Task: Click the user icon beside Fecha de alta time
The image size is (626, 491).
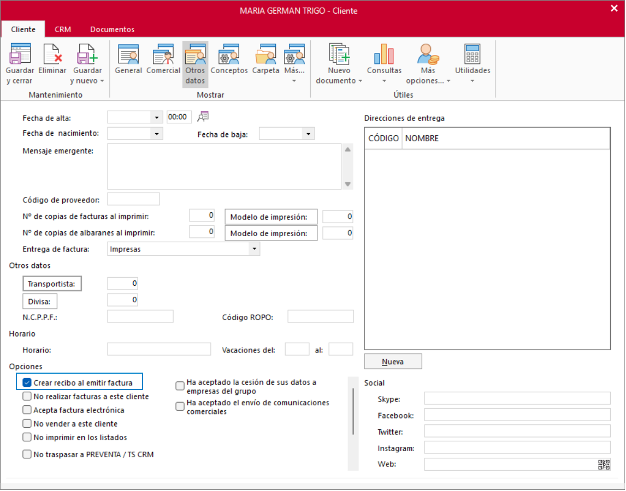Action: click(203, 116)
